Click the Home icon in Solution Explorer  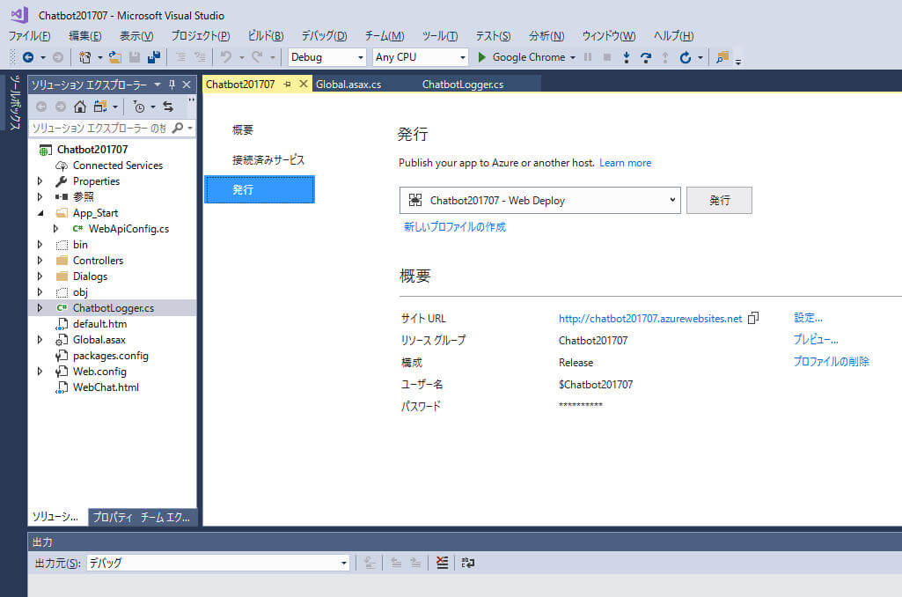tap(80, 107)
